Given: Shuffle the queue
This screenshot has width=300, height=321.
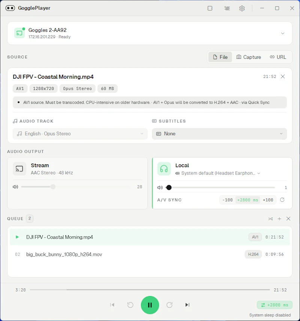Looking at the screenshot, I should coord(270,219).
